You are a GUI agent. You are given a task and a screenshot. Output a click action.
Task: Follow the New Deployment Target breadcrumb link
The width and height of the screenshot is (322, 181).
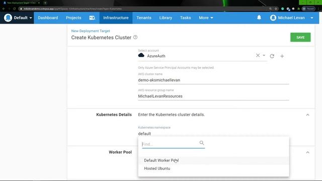91,31
